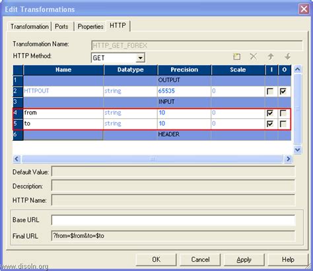
Task: Click the Name column header
Action: 63,70
